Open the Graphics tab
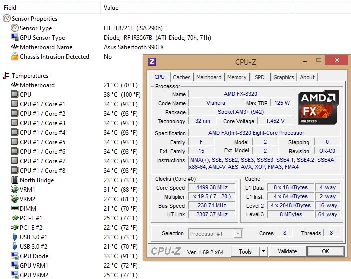351x279 pixels. pyautogui.click(x=284, y=77)
